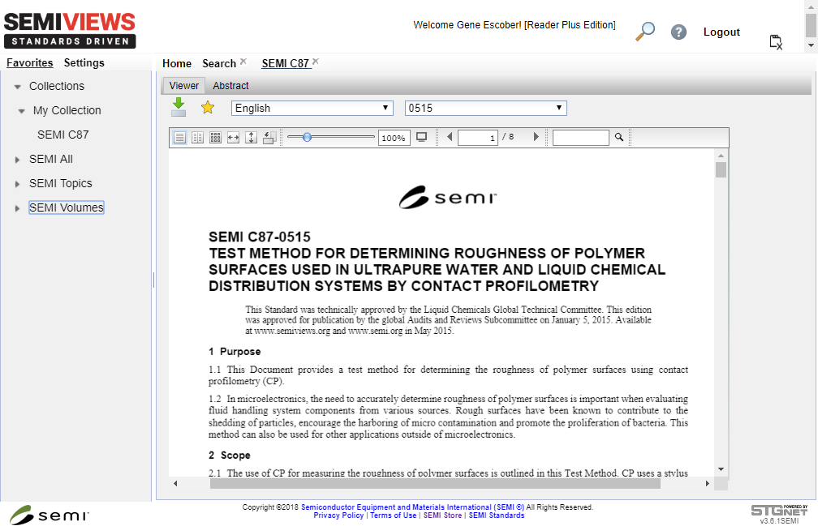Open the SEMI Store link
Screen dimensions: 818x526
pos(442,515)
